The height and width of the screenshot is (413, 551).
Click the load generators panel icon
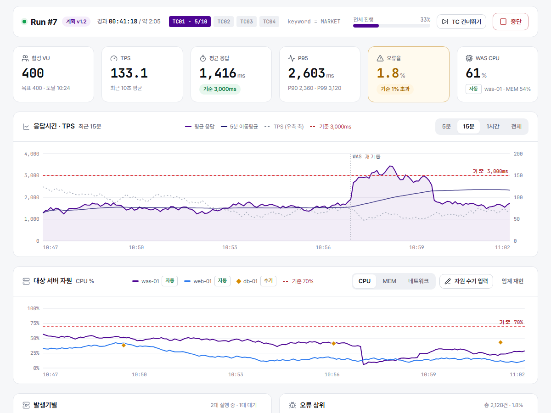click(x=26, y=405)
